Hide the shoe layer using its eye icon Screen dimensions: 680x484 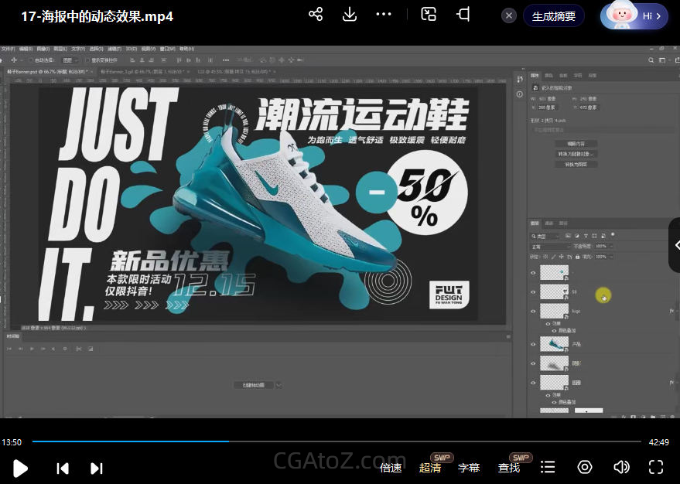533,343
